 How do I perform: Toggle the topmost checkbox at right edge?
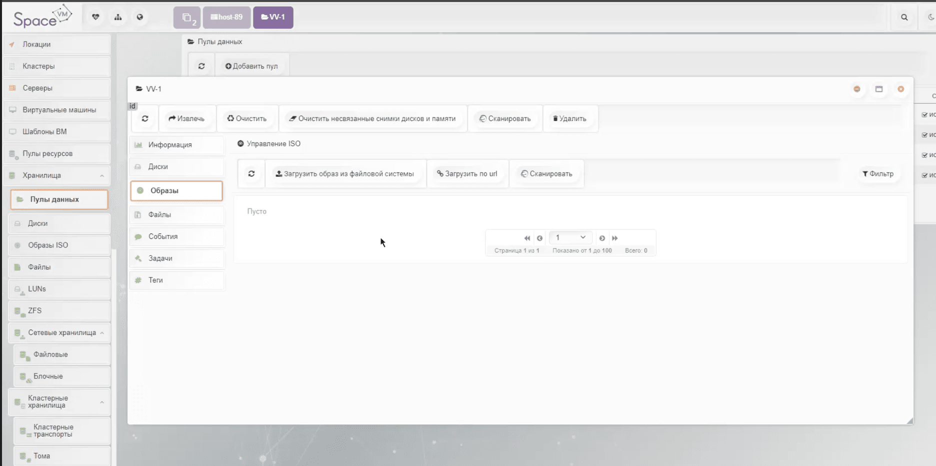click(924, 114)
